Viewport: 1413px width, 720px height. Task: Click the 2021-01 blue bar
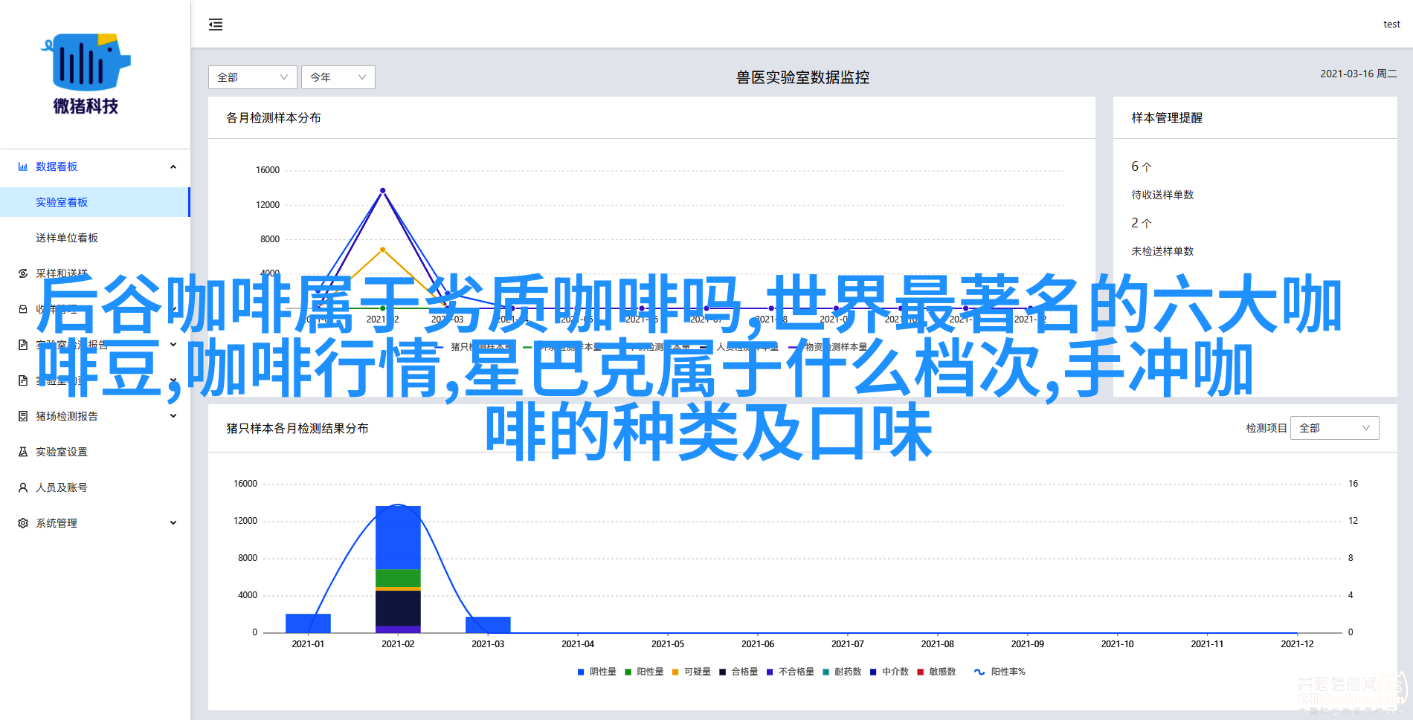(308, 623)
